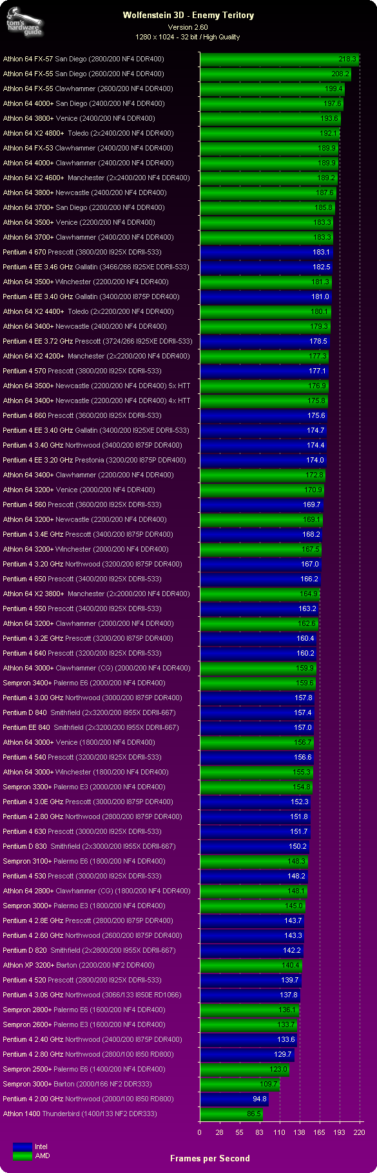Click the 'Athlon 64 FX-55 San Diego' row label

click(83, 74)
